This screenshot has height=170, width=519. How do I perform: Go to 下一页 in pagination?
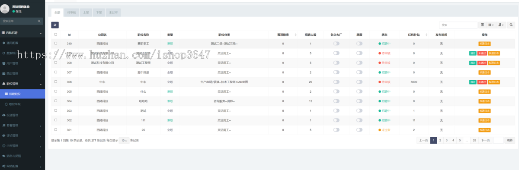tap(485, 140)
